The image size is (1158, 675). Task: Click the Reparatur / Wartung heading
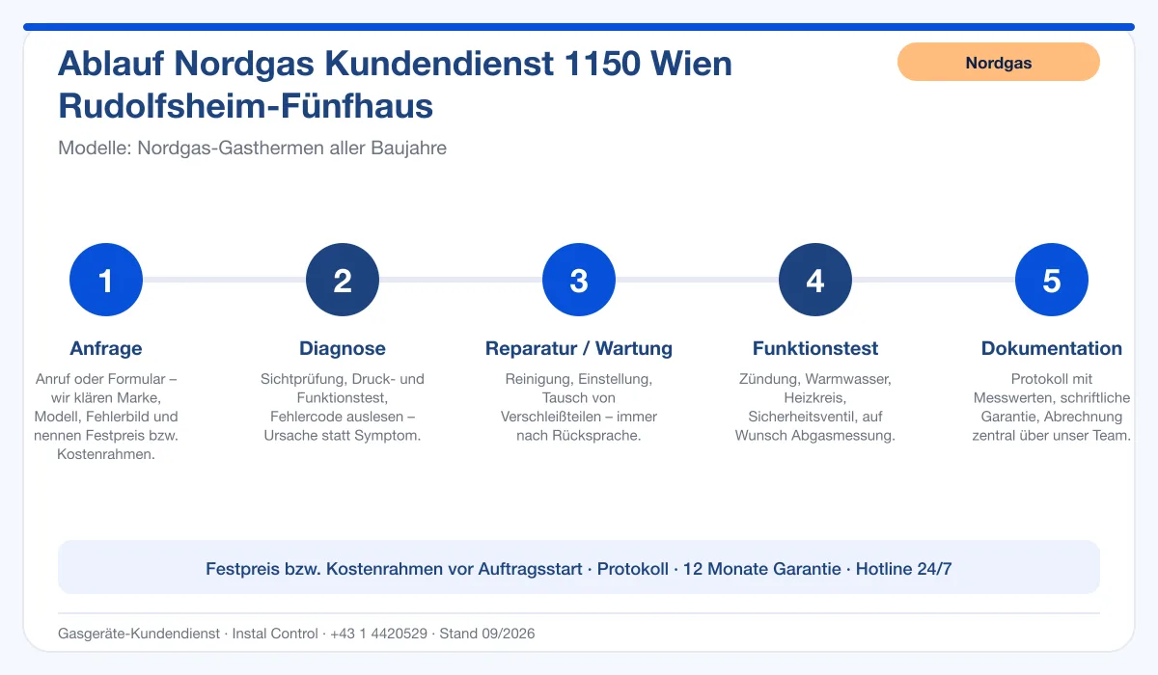pos(579,349)
